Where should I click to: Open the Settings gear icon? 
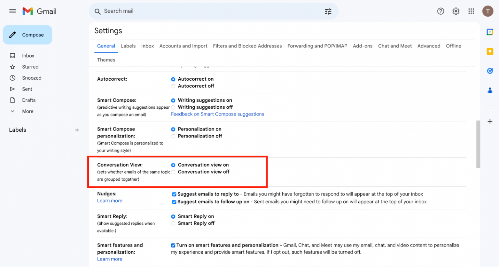click(456, 11)
